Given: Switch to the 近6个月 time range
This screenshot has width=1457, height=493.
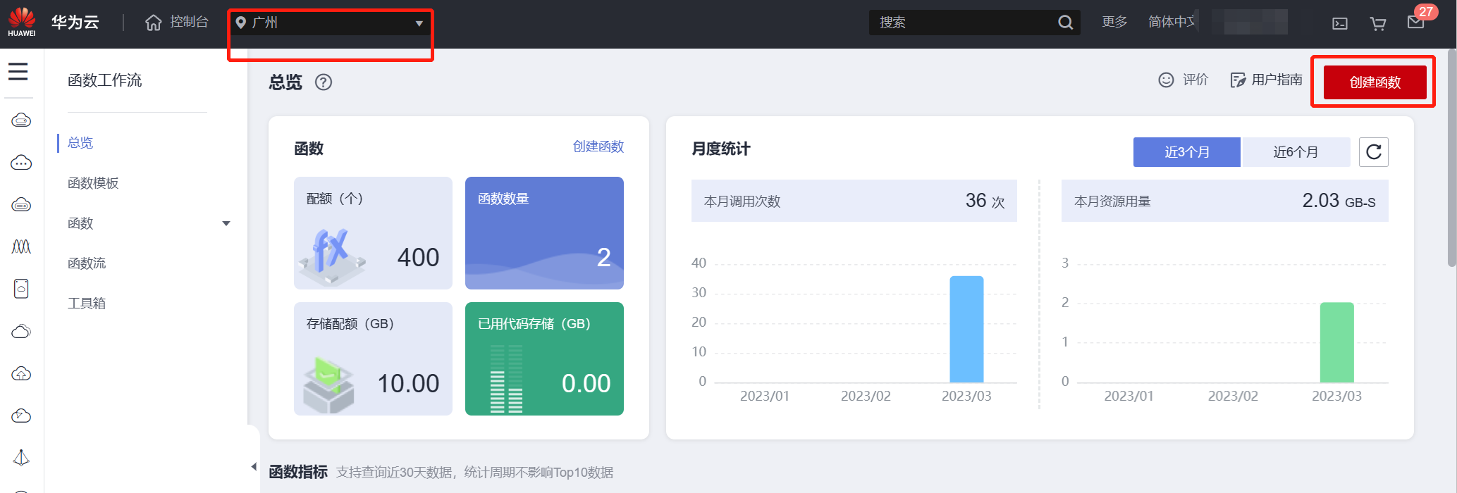Looking at the screenshot, I should (1295, 152).
